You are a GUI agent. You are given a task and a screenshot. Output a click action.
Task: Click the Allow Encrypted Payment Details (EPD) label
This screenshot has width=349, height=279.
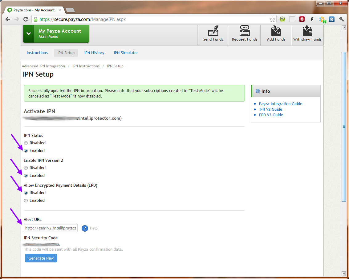pos(61,185)
